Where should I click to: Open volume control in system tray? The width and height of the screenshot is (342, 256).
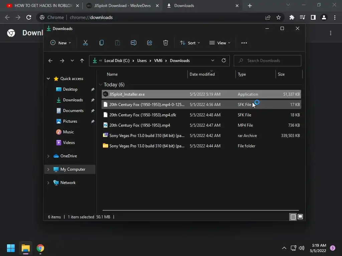pyautogui.click(x=302, y=248)
